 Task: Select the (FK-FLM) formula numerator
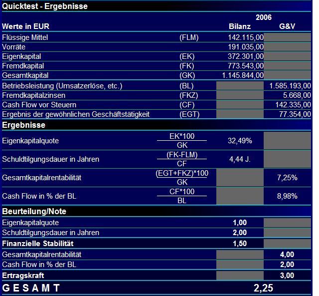tap(182, 155)
